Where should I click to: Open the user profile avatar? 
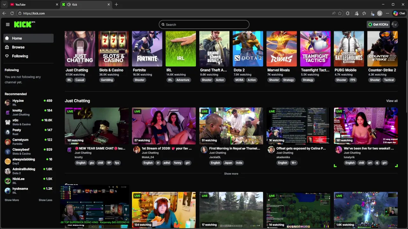[x=395, y=24]
